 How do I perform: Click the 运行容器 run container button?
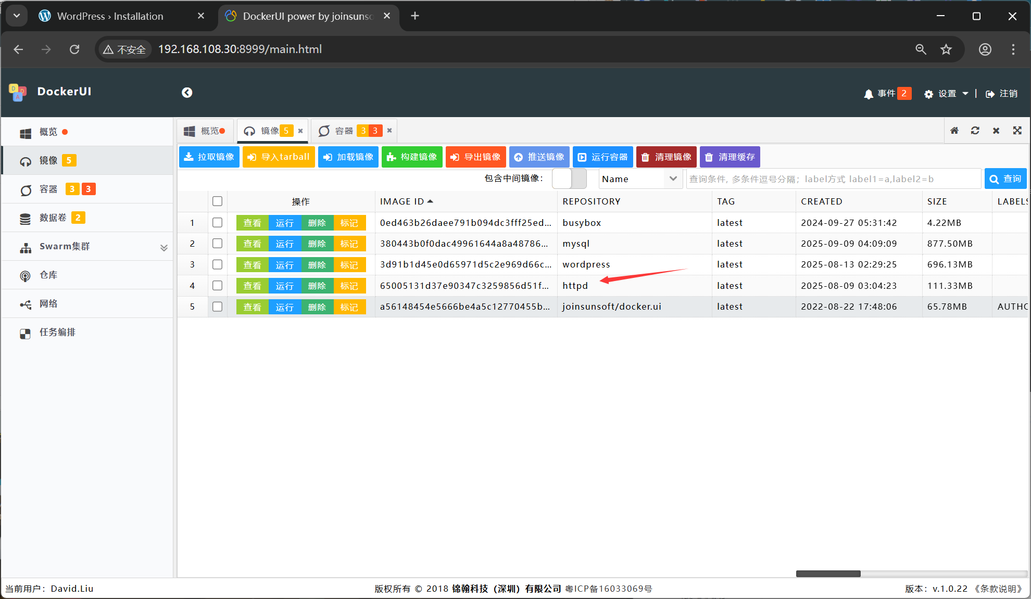(603, 157)
